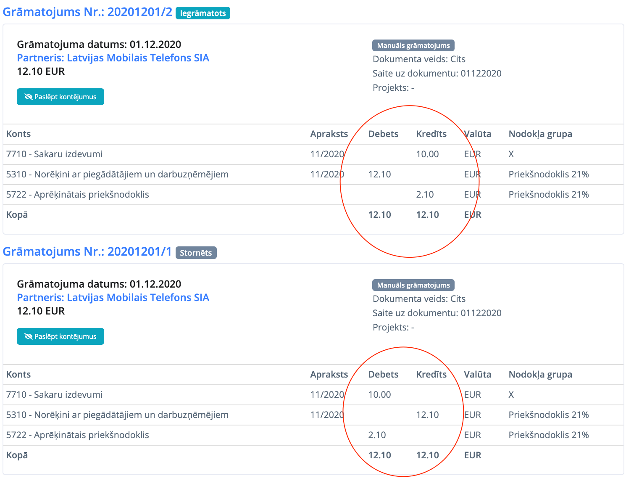Select account "7710 - Sakaru izdevumi" in entry 20201201/2
This screenshot has width=626, height=481.
click(x=54, y=154)
